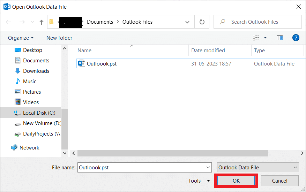Screen dimensions: 306x192
Task: Expand the address bar history dropdown
Action: click(x=187, y=22)
